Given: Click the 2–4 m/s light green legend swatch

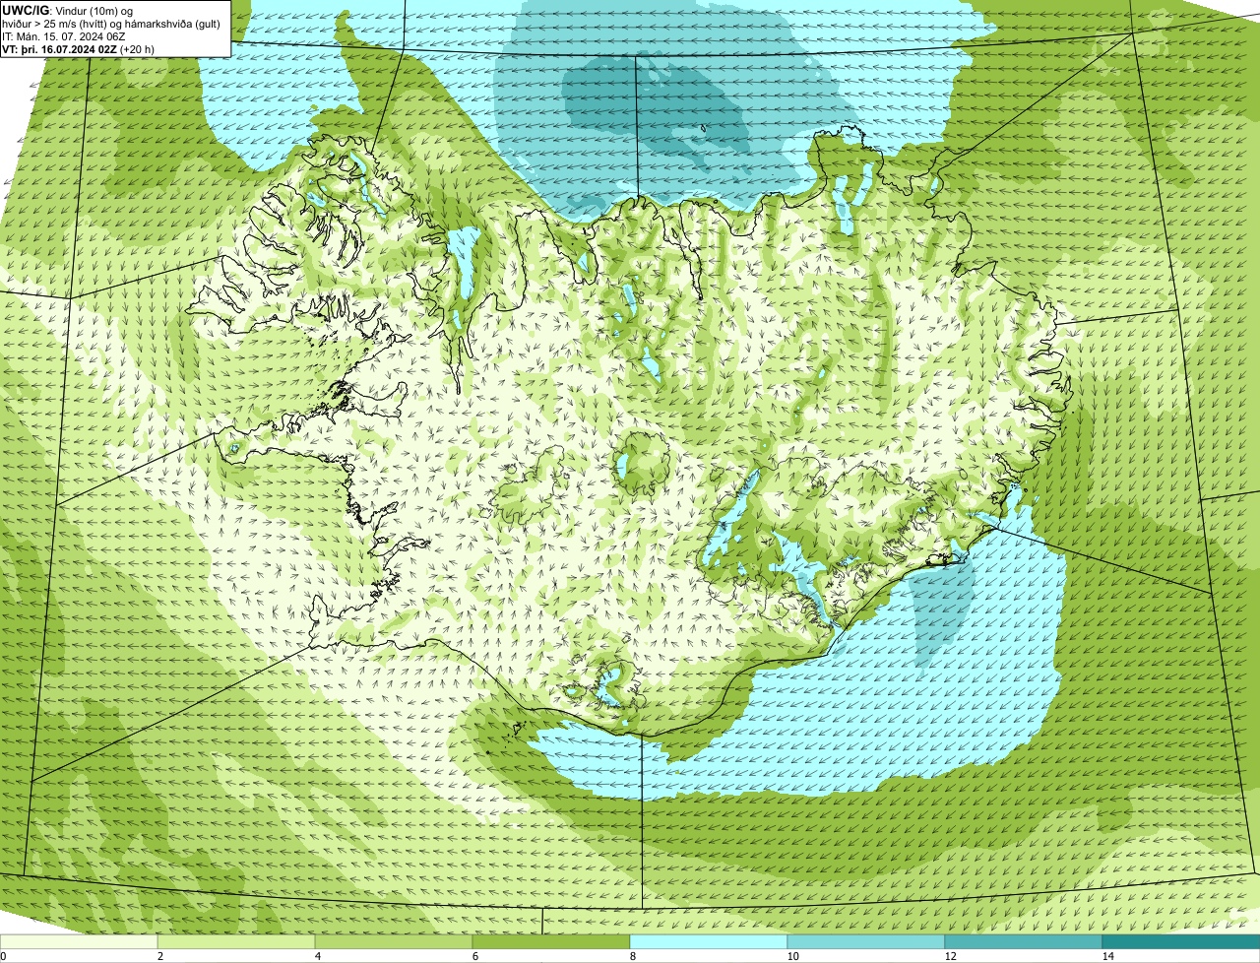Looking at the screenshot, I should pos(236,941).
